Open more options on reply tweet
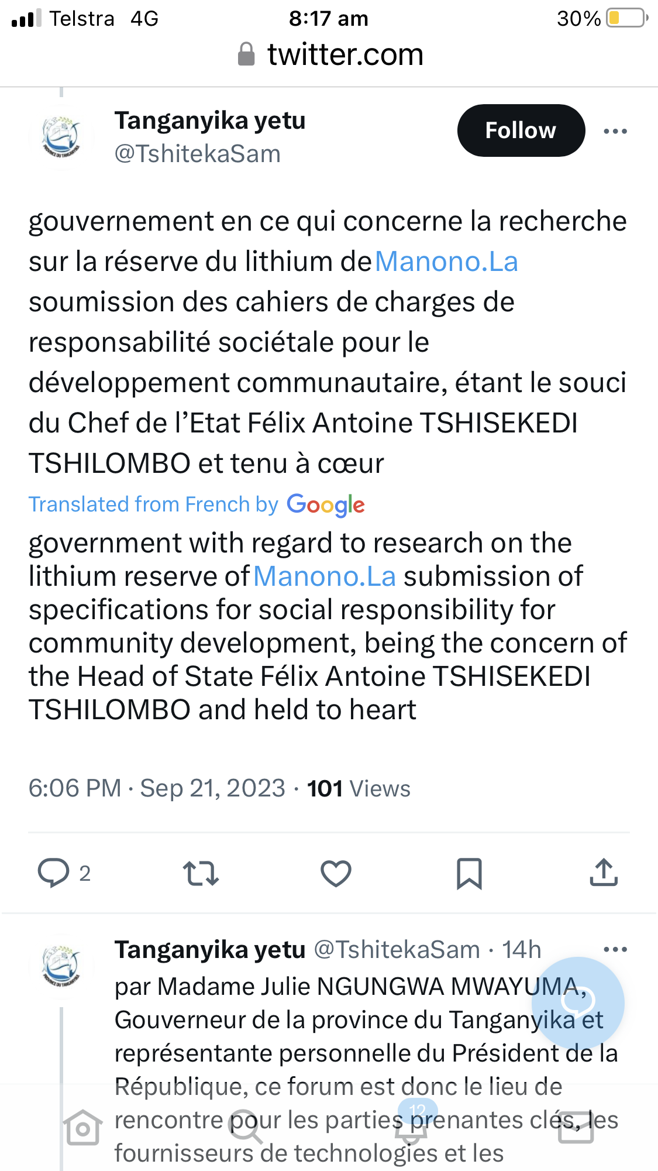The width and height of the screenshot is (658, 1171). pos(615,949)
